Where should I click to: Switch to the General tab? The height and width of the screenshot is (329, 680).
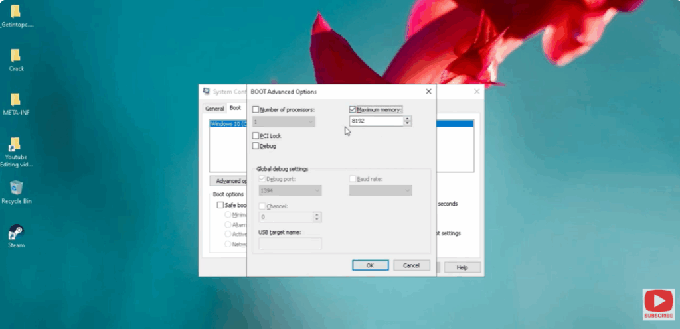tap(214, 109)
